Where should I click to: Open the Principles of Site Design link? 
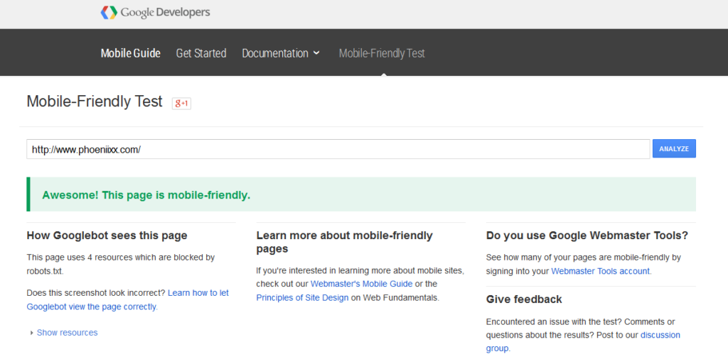302,298
